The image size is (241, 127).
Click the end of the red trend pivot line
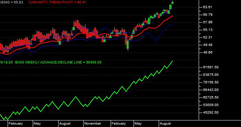click(172, 16)
